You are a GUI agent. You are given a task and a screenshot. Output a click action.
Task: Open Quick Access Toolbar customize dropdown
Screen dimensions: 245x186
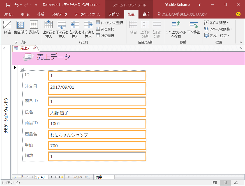pyautogui.click(x=36, y=5)
